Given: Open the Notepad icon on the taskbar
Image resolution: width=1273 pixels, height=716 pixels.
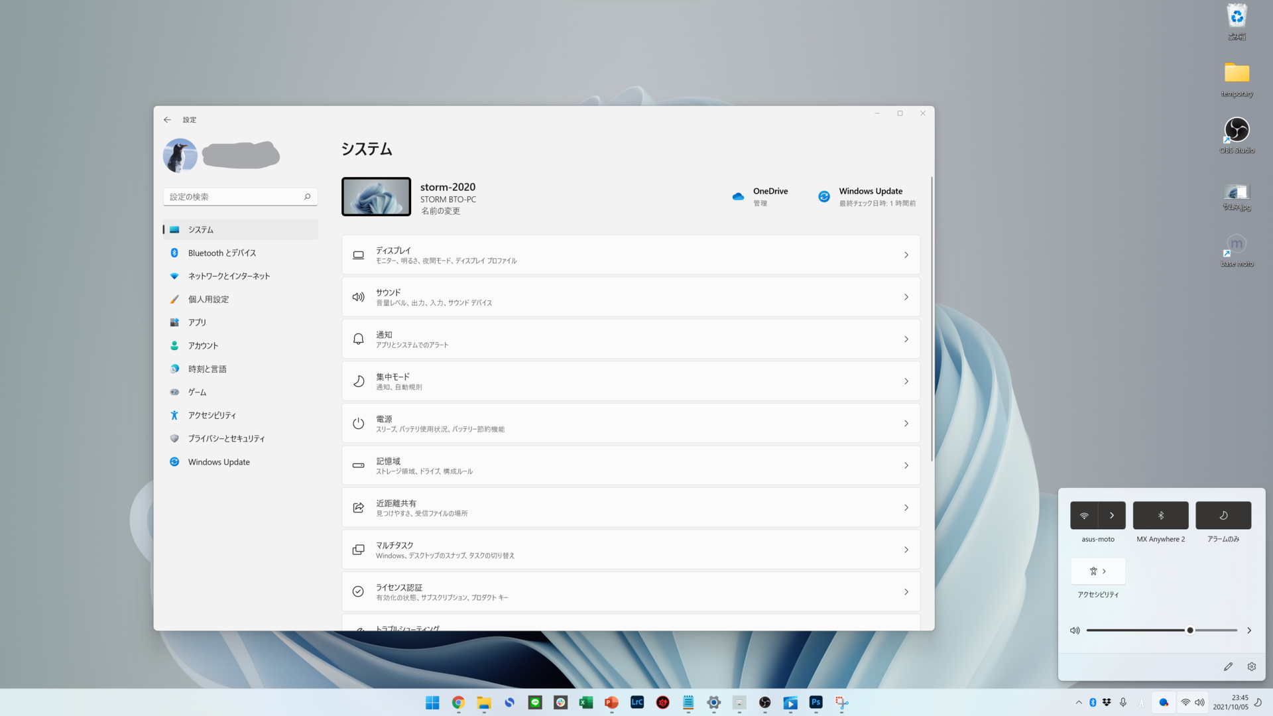Looking at the screenshot, I should click(x=688, y=703).
